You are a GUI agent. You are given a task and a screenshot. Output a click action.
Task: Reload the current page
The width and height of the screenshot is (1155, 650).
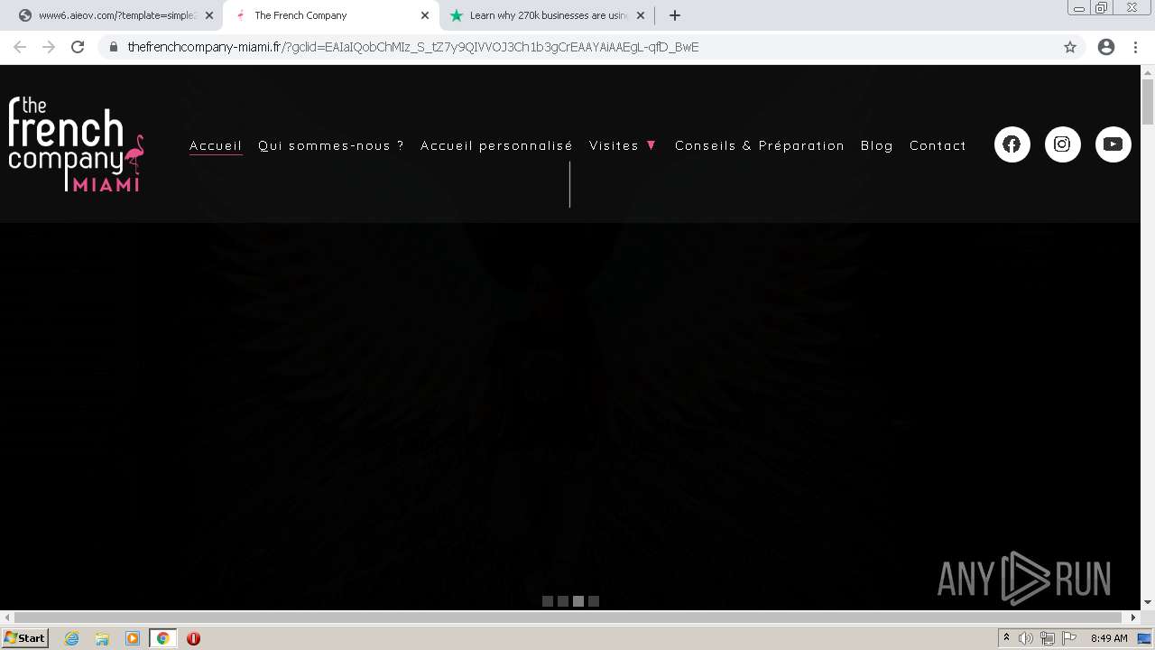[x=78, y=47]
